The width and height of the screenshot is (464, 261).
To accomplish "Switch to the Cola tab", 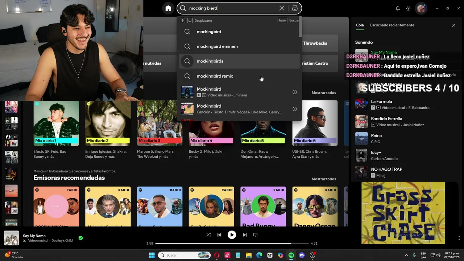I will (x=360, y=25).
